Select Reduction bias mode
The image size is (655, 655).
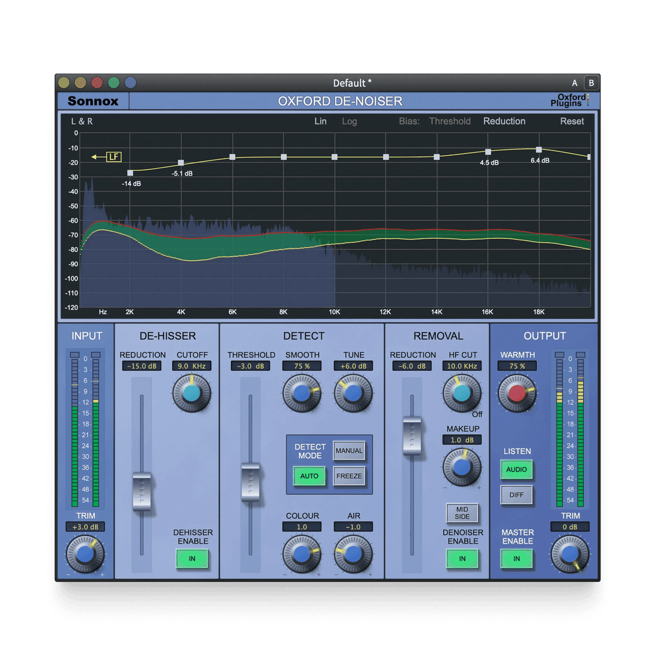(x=504, y=121)
